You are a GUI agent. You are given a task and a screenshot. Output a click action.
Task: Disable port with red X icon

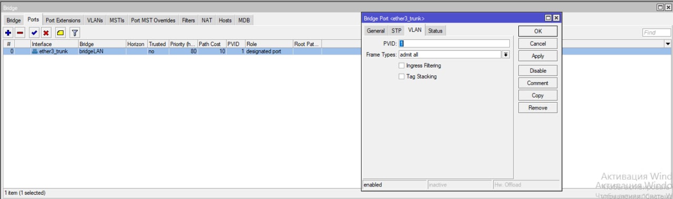[x=46, y=33]
